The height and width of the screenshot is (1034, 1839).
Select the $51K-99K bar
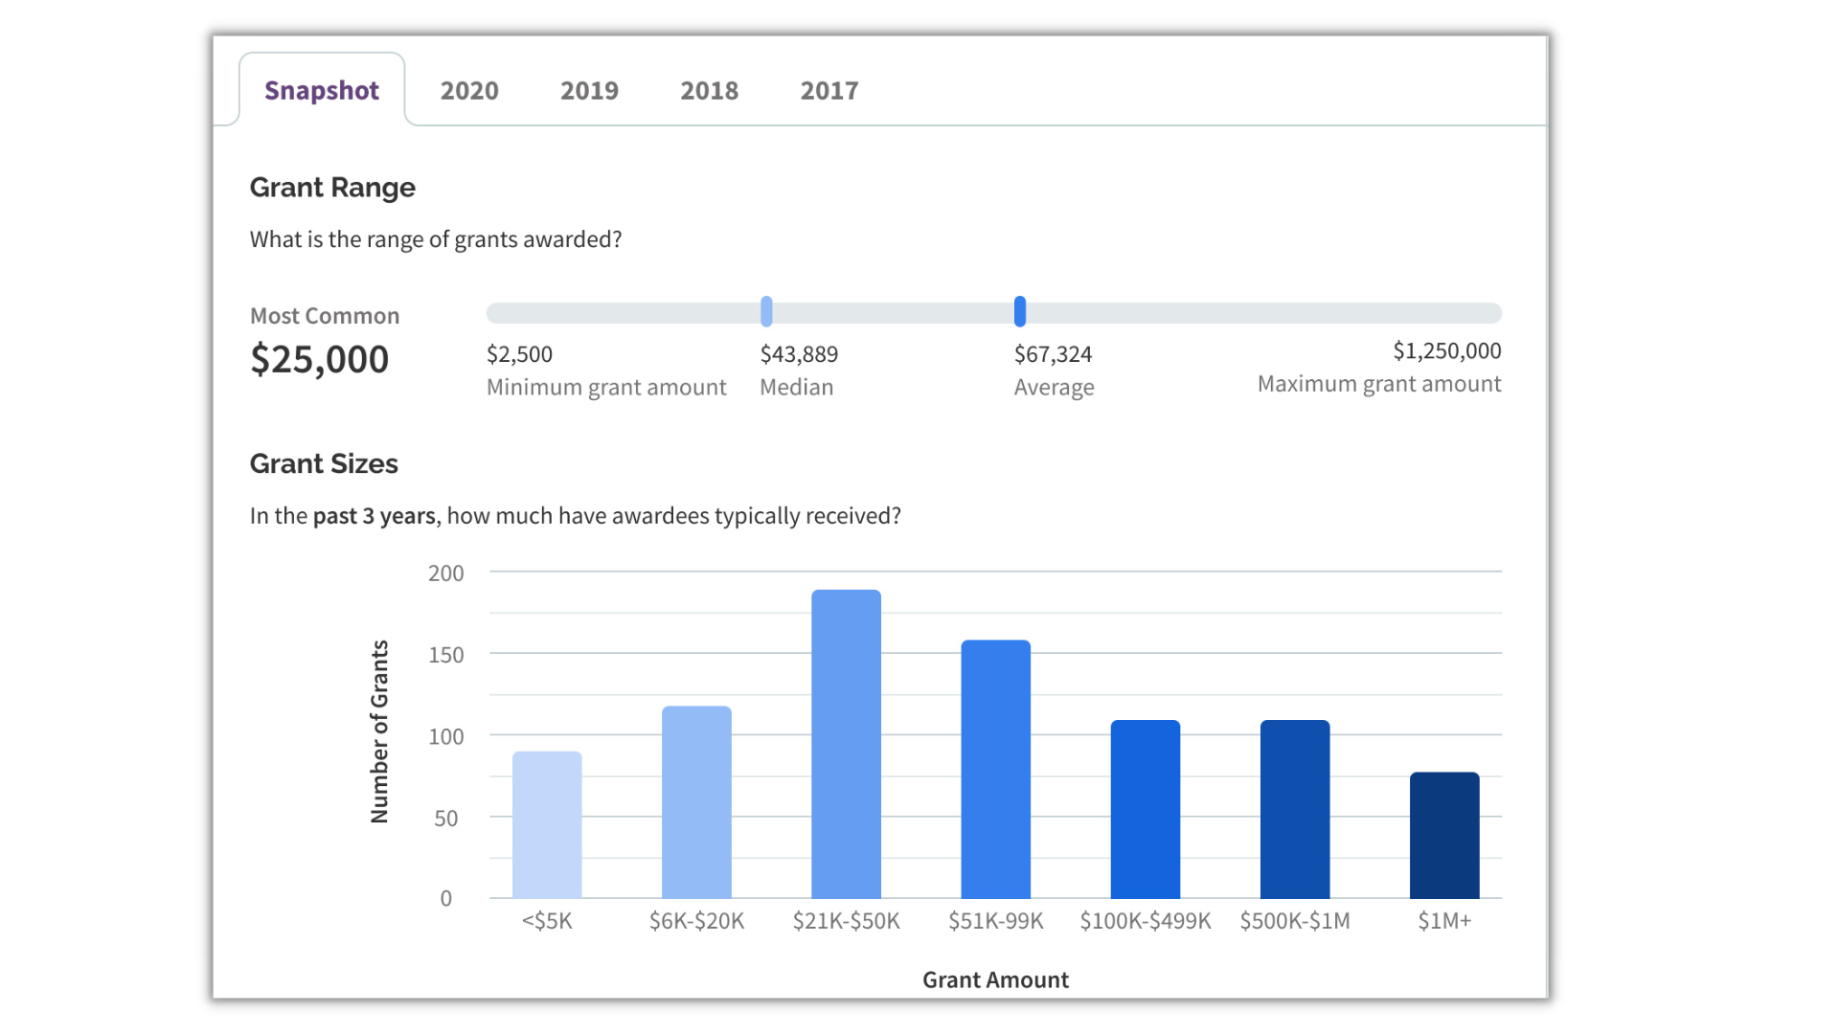click(x=995, y=769)
